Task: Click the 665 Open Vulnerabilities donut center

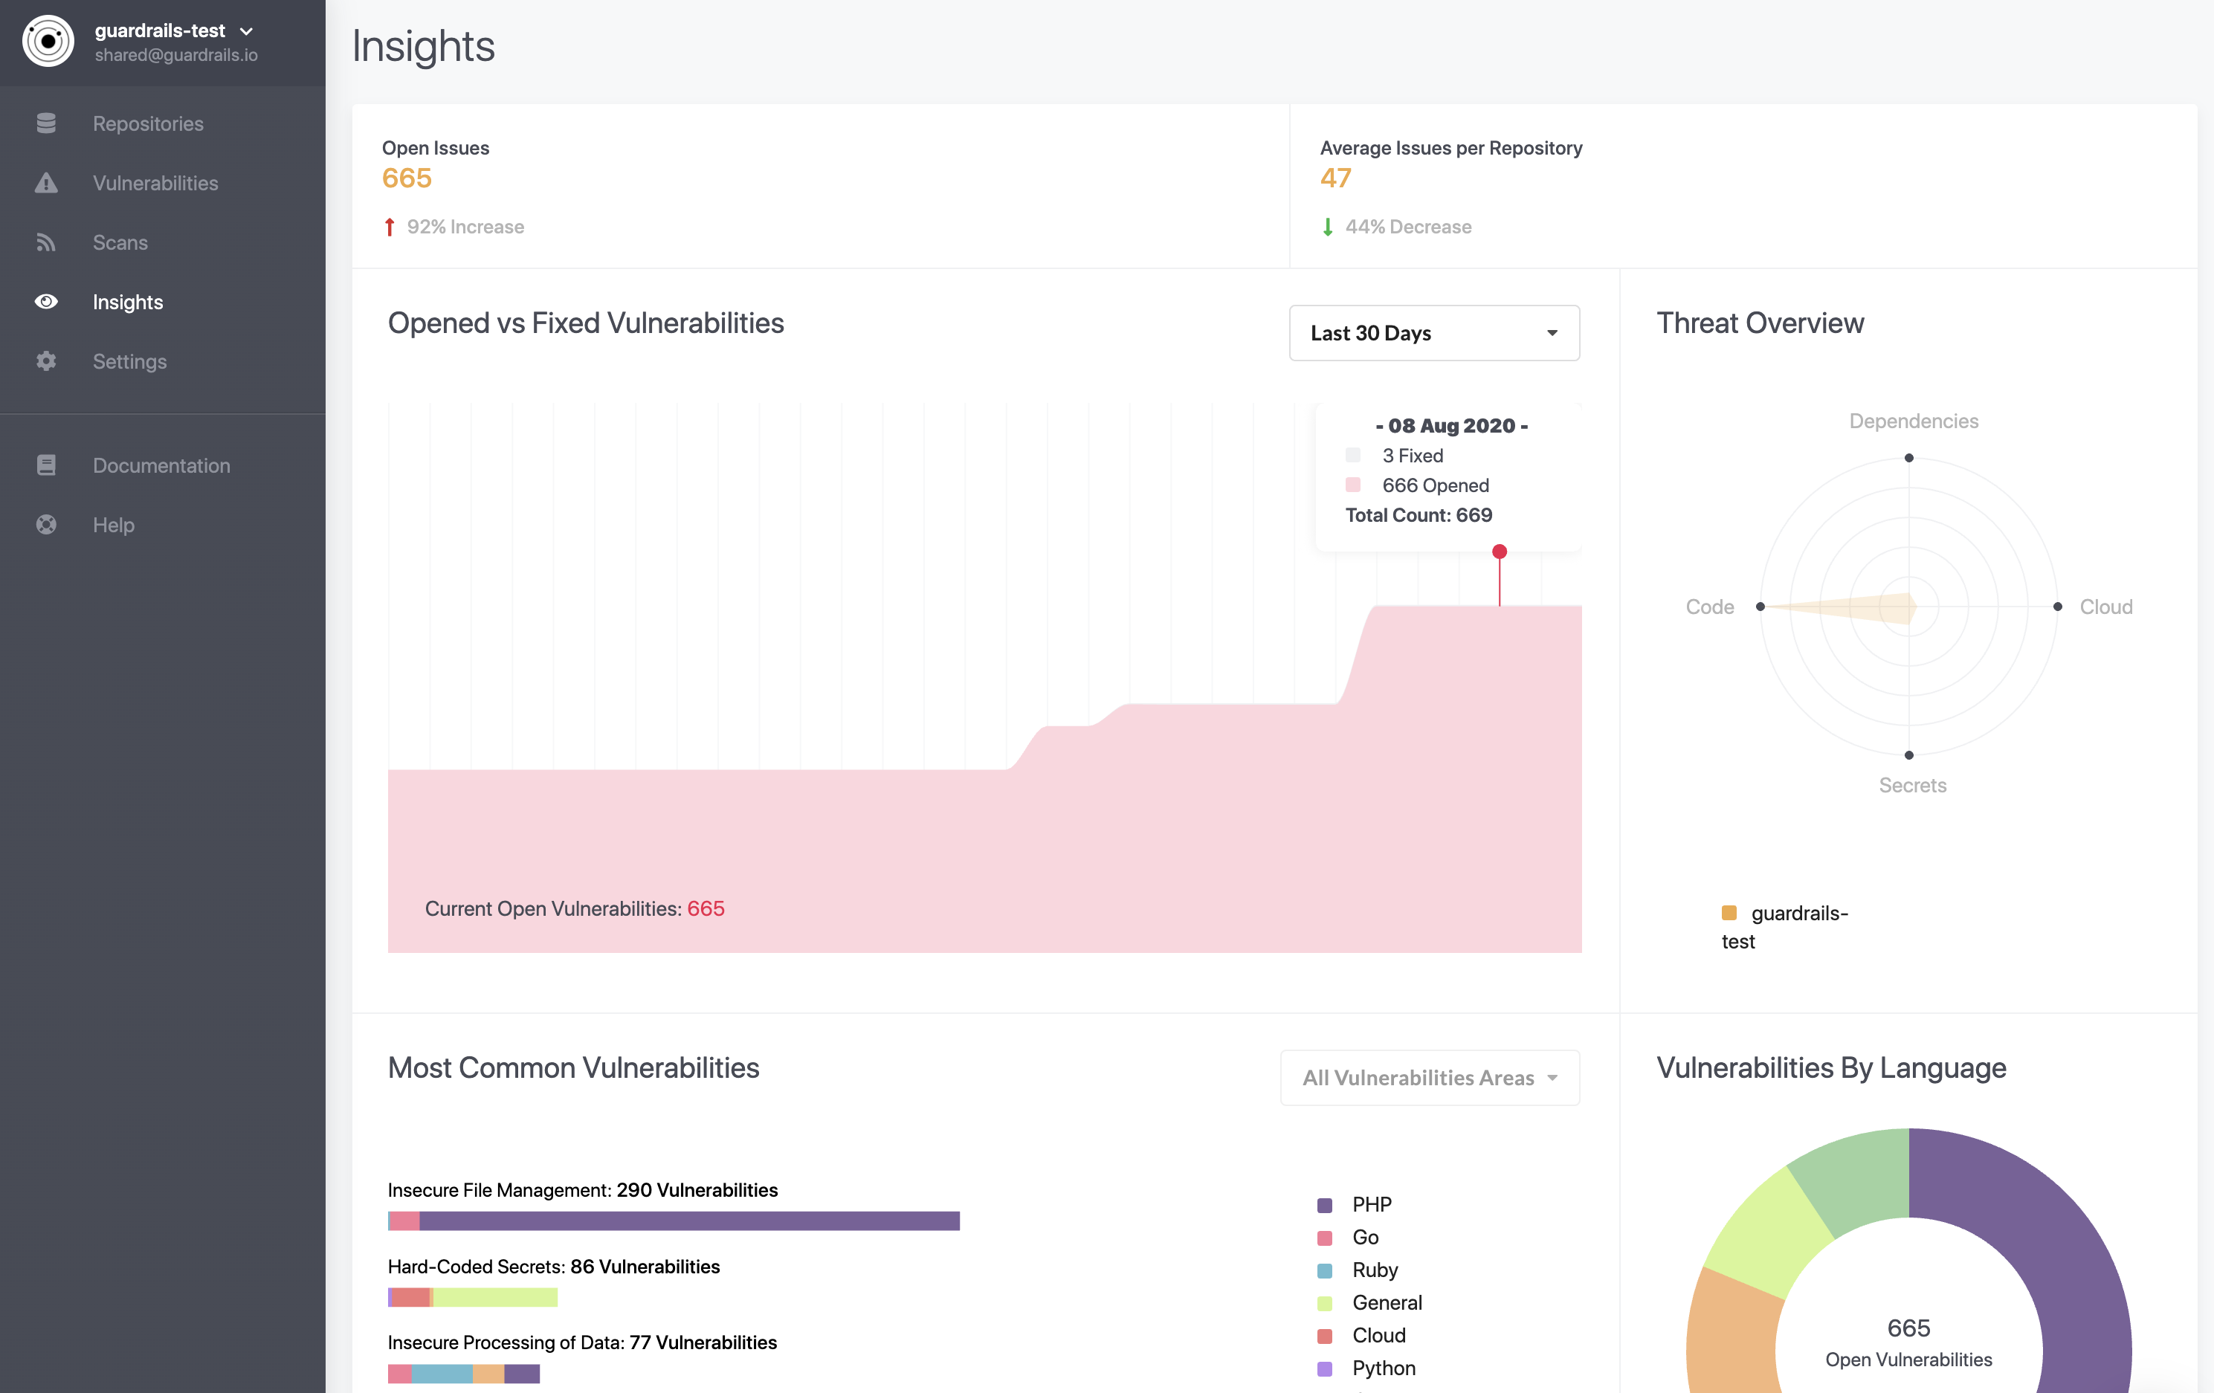Action: point(1908,1342)
